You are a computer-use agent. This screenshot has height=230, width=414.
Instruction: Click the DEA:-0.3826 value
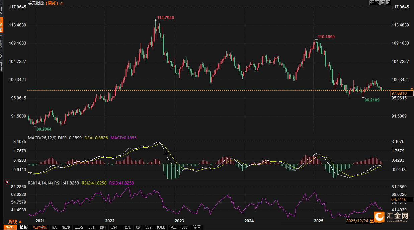coord(96,138)
